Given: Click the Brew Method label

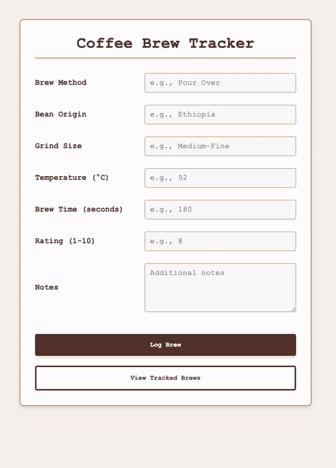Looking at the screenshot, I should 61,82.
